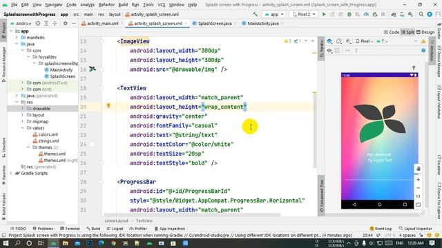Screen dimensions: 442x248
Task: Toggle the design view options eye icon
Action: coord(329,50)
